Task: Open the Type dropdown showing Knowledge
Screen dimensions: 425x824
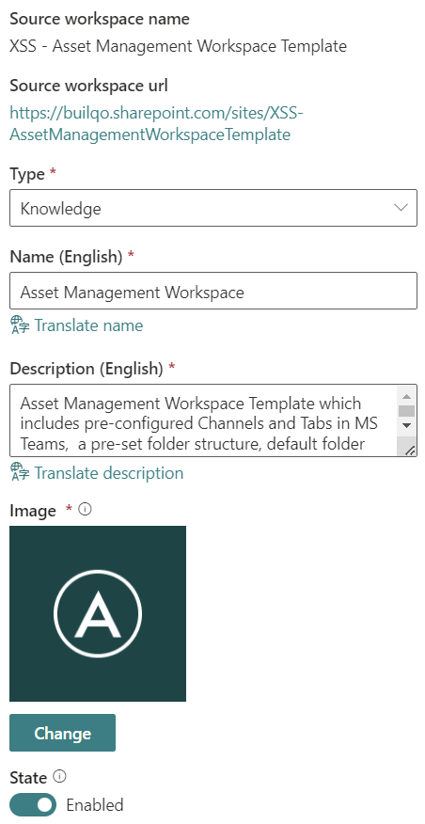Action: pos(213,208)
